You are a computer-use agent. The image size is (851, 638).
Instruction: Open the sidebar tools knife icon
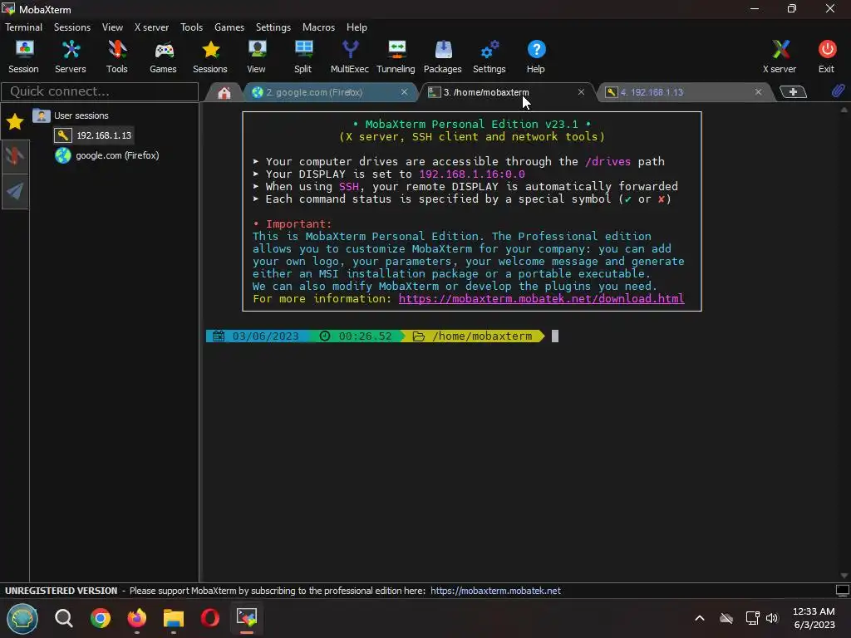coord(15,156)
